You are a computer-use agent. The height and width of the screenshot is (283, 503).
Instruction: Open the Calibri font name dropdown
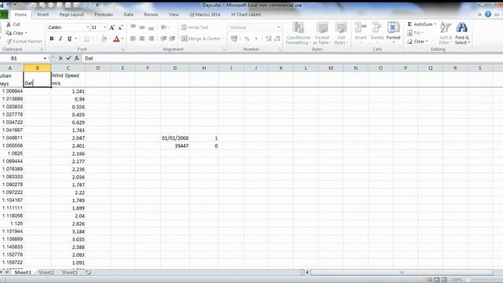coord(87,28)
